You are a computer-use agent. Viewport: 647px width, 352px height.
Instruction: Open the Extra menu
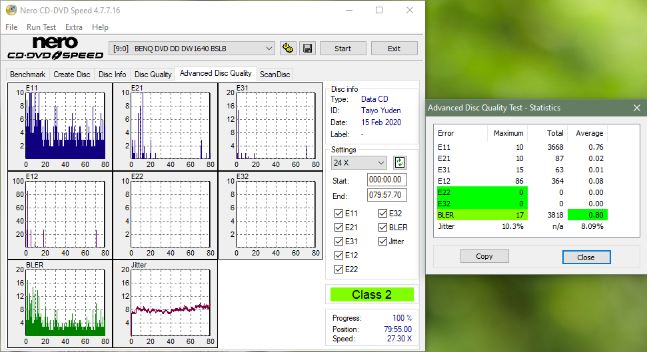(x=74, y=27)
